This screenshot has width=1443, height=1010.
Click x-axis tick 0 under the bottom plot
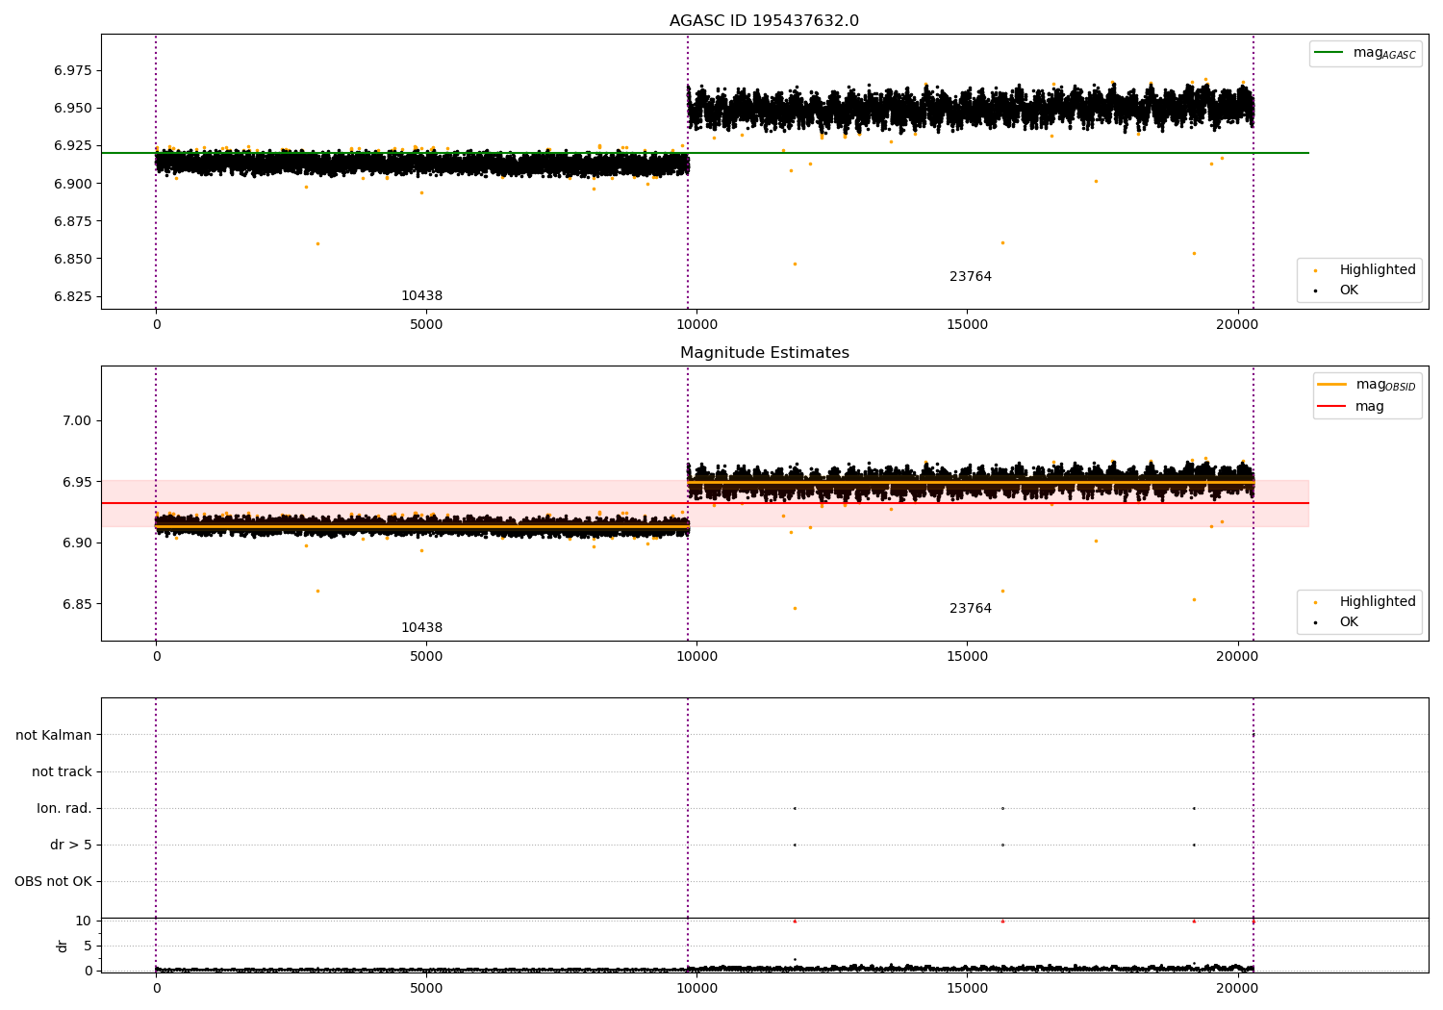pos(156,988)
